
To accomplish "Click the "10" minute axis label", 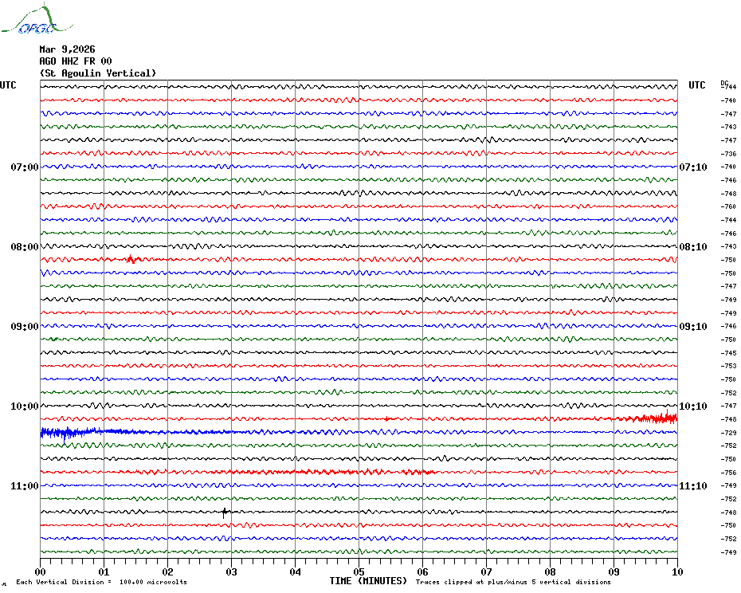I will (678, 572).
